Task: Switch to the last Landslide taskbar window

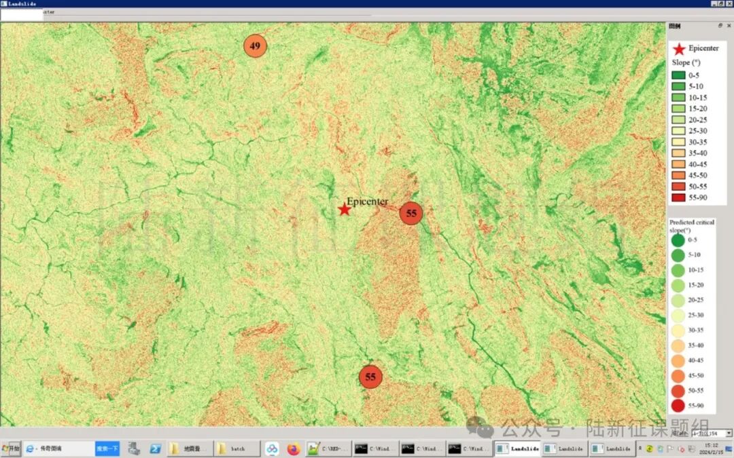Action: (x=611, y=449)
